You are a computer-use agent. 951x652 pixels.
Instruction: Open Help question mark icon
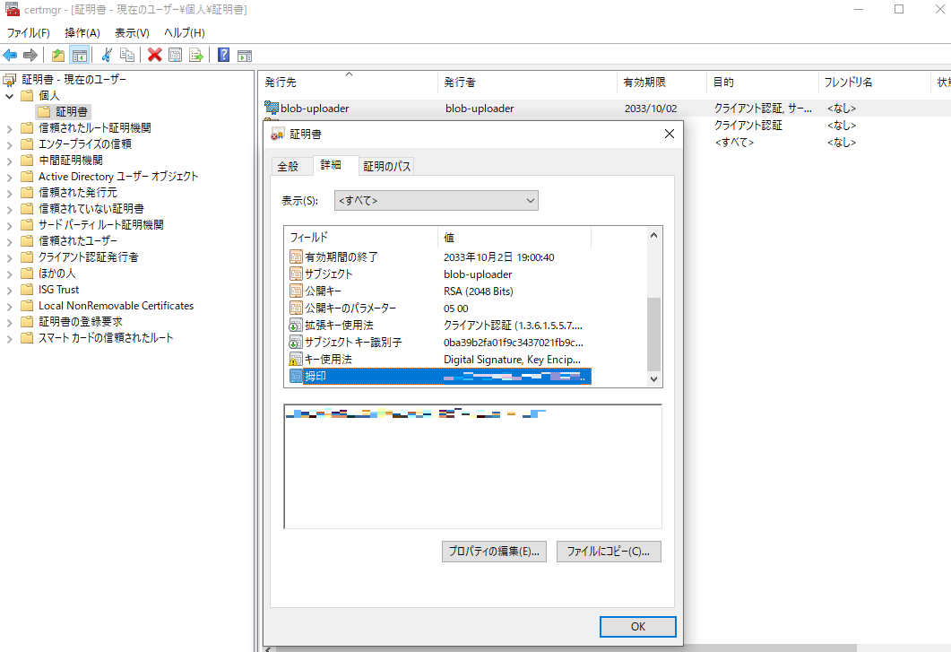(x=224, y=56)
